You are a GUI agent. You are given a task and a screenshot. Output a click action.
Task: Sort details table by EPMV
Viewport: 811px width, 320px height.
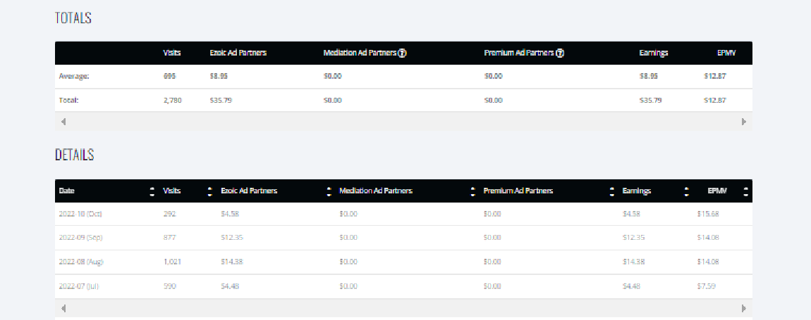click(746, 191)
